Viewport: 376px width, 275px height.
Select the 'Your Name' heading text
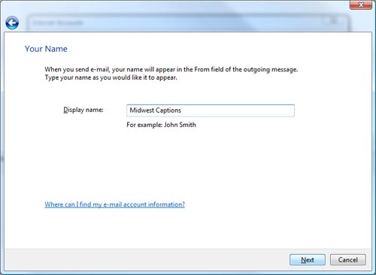[x=46, y=49]
